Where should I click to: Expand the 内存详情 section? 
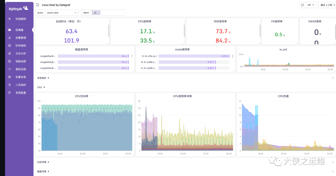tap(43, 162)
